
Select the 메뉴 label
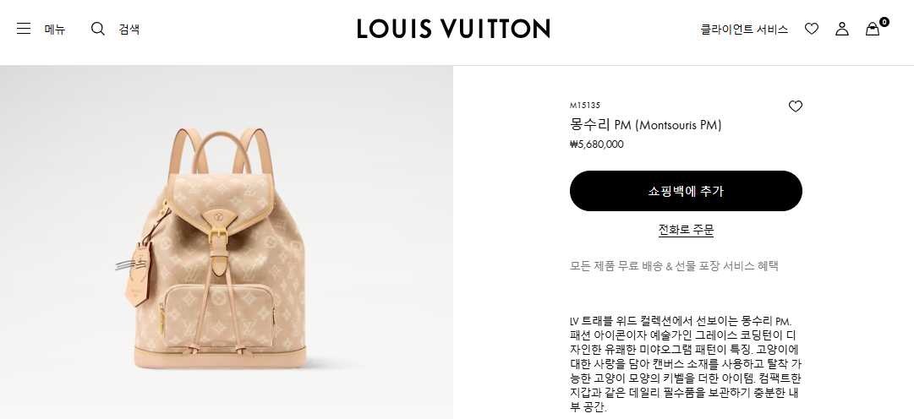click(55, 29)
